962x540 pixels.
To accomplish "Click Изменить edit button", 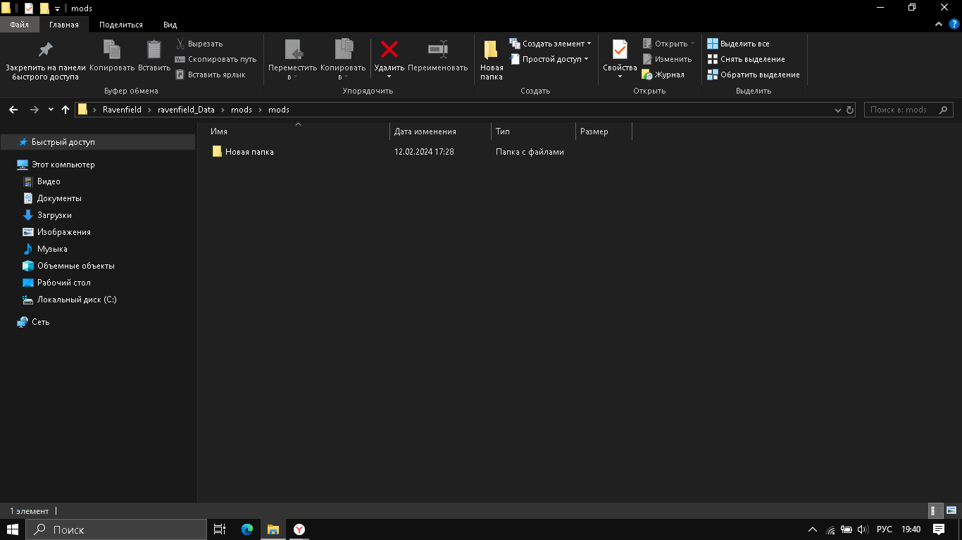I will point(667,59).
